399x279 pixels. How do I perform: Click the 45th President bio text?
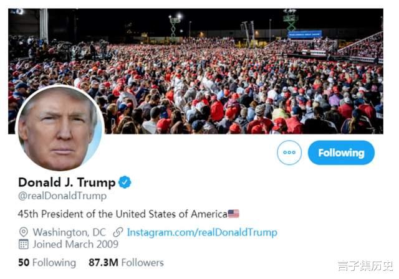(x=123, y=214)
